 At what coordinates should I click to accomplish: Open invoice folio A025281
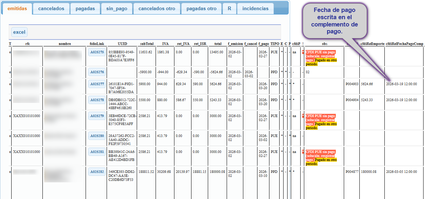(x=97, y=152)
